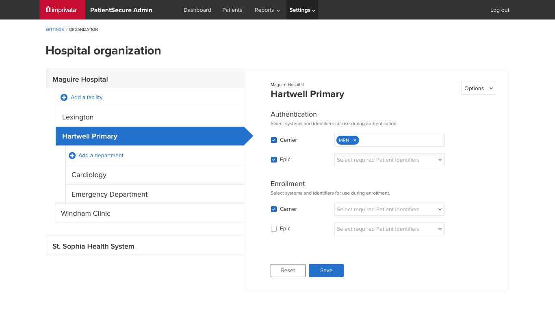
Task: Click the Authentication section heading
Action: (x=294, y=115)
